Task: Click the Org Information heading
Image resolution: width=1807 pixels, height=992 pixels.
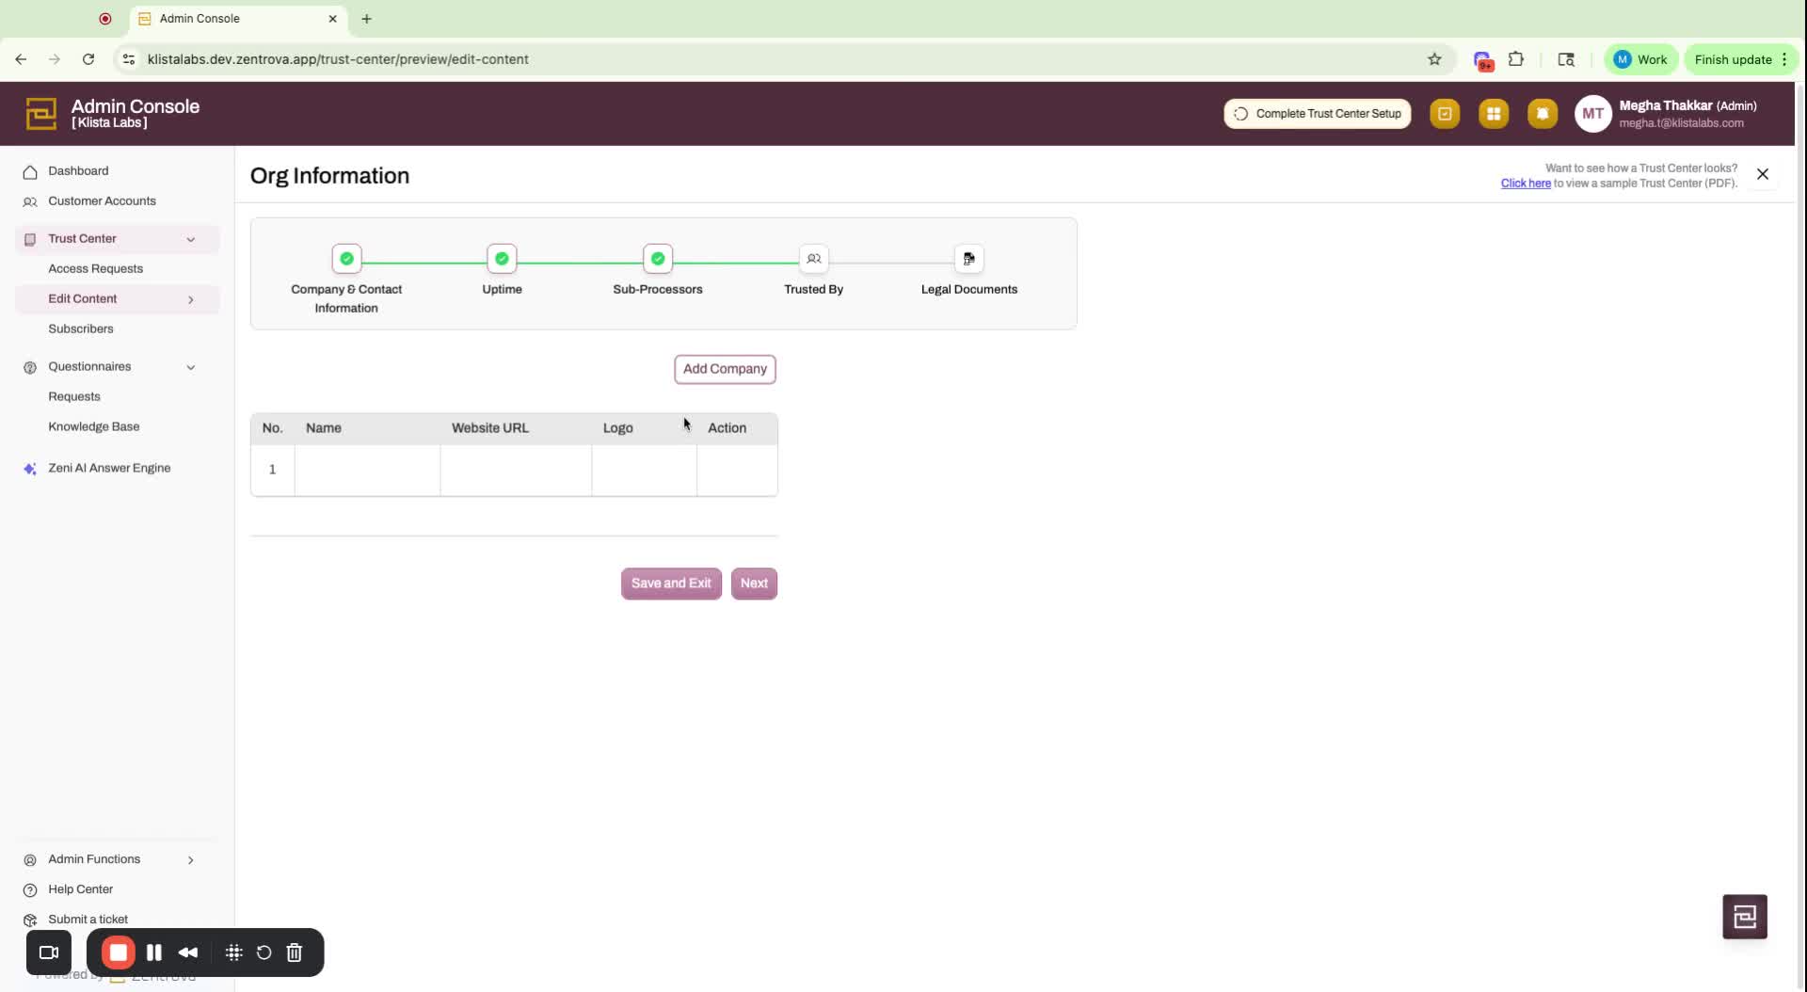Action: coord(329,176)
